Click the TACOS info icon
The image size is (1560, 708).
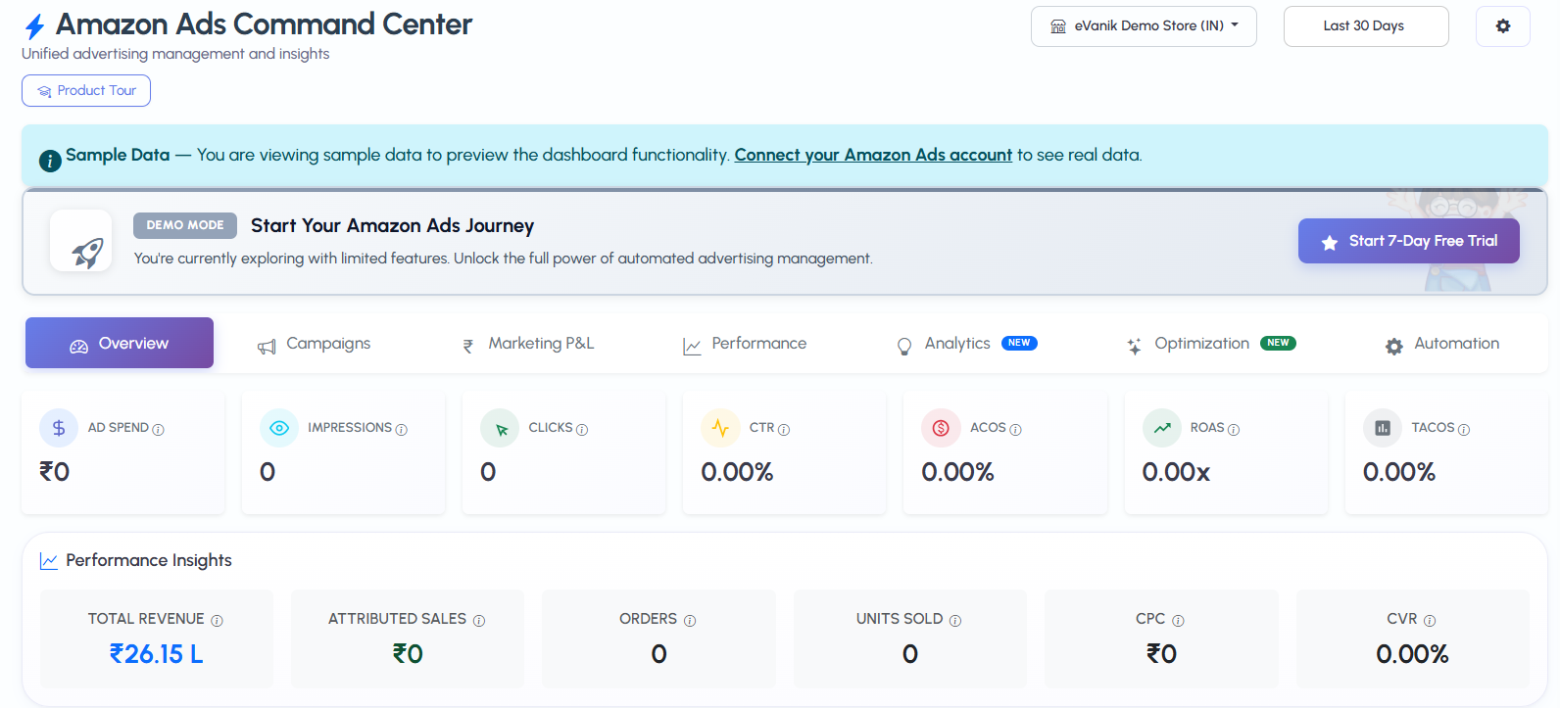pos(1464,429)
